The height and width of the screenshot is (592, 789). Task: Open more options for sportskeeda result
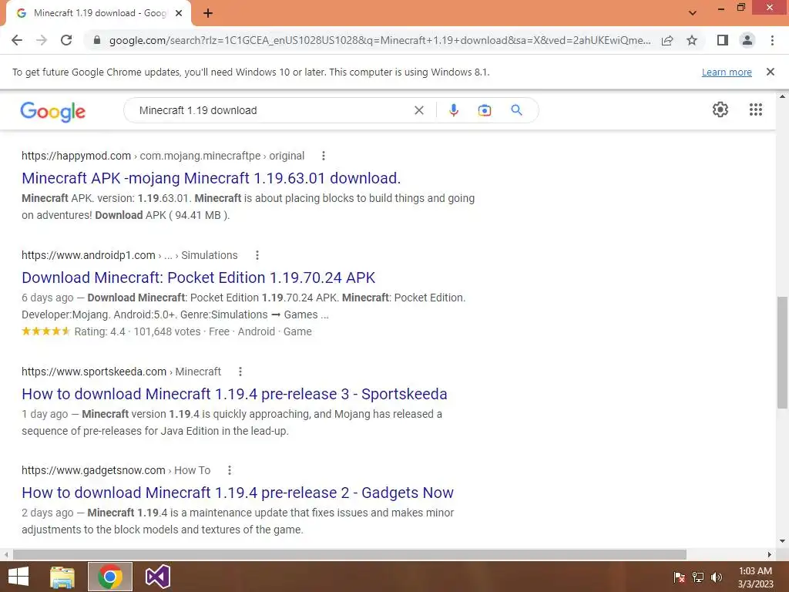tap(240, 372)
